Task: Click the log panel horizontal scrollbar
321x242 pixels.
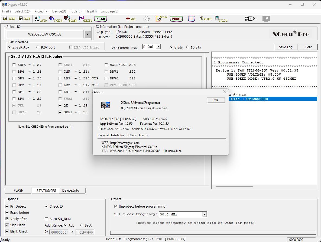Action: tap(234, 186)
